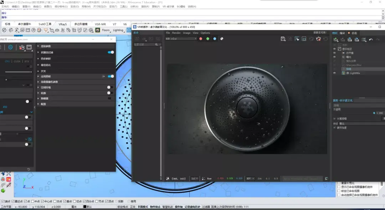Screen dimensions: 385x210
Task: Open the HSV color mode dropdown
Action: click(250, 179)
